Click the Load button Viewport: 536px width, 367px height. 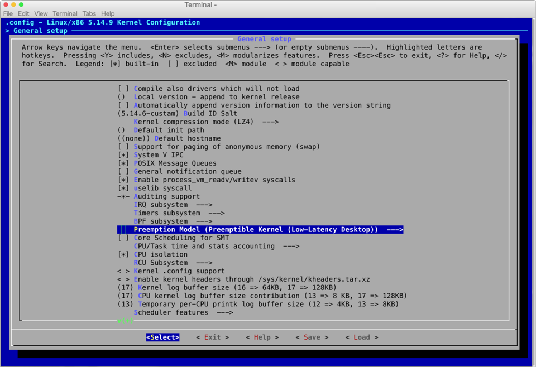(361, 337)
